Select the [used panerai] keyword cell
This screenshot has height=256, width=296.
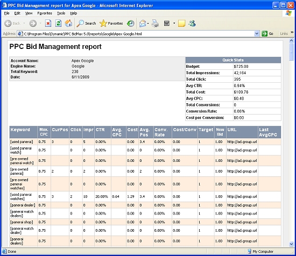pos(23,141)
